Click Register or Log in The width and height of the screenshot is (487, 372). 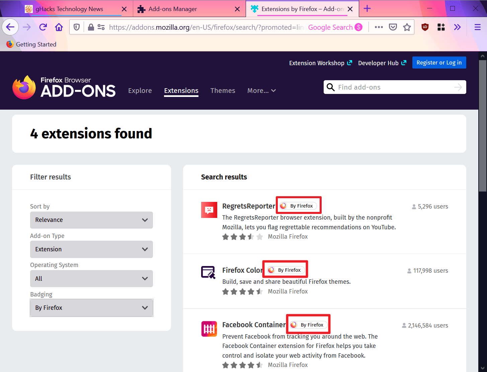pyautogui.click(x=439, y=63)
